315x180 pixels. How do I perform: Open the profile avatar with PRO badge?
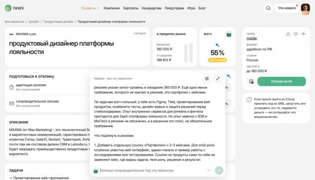point(305,8)
